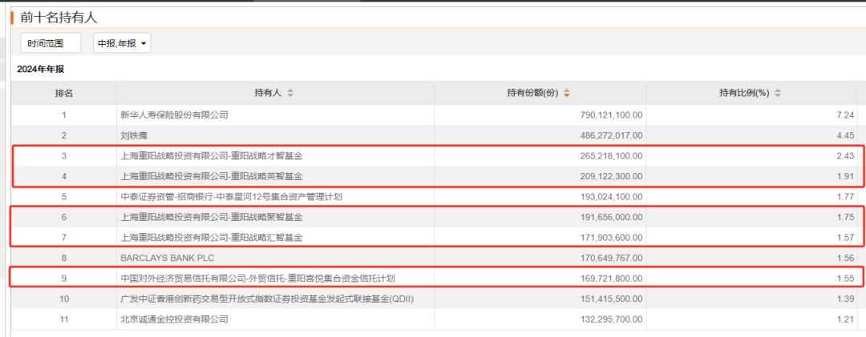The height and width of the screenshot is (337, 866).
Task: Click share value 790,121,100.00
Action: 609,115
